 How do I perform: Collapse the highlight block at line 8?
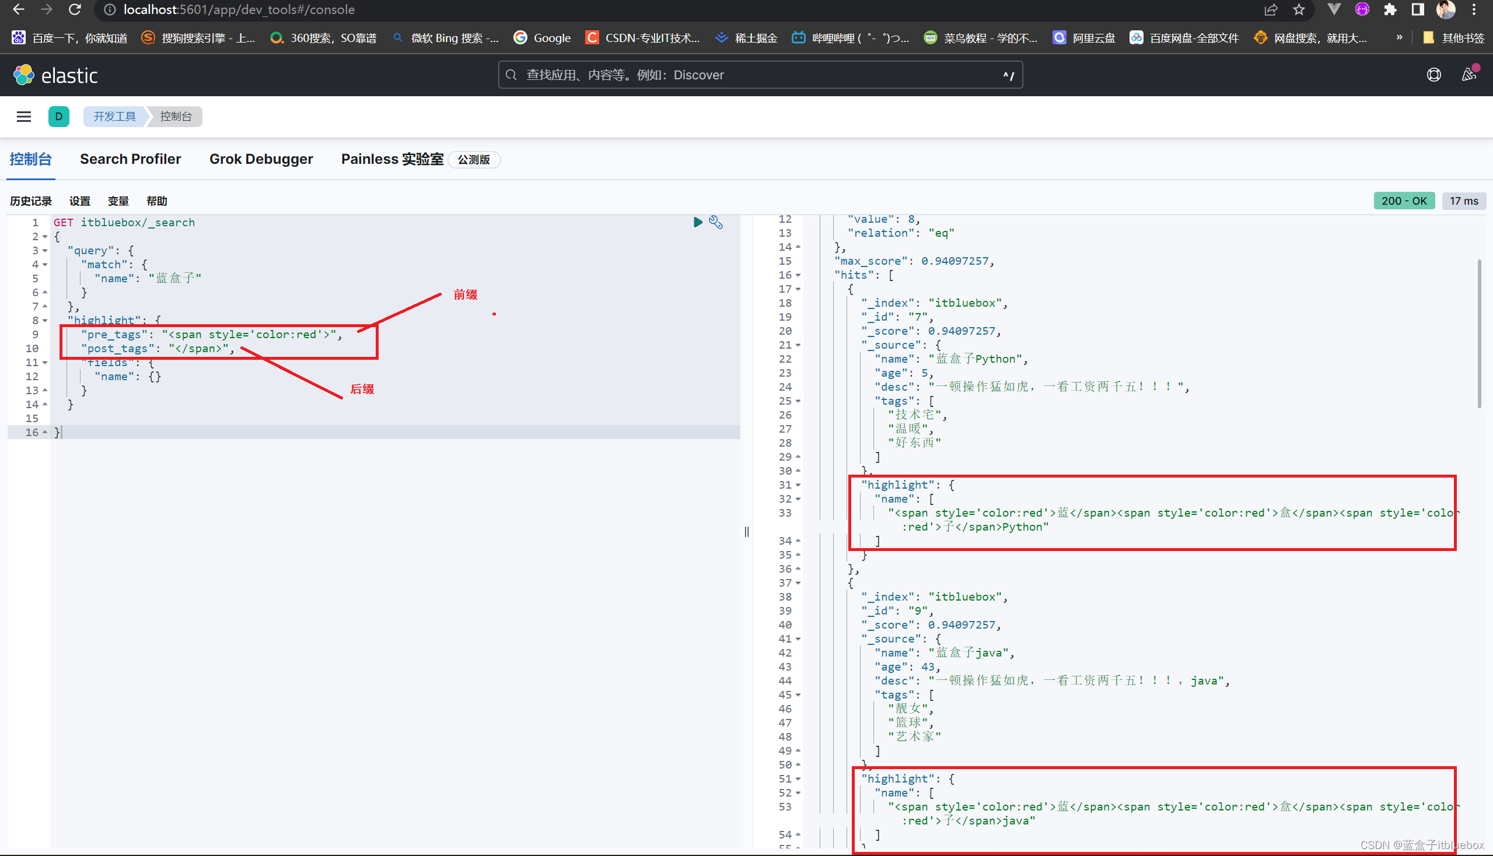[46, 321]
